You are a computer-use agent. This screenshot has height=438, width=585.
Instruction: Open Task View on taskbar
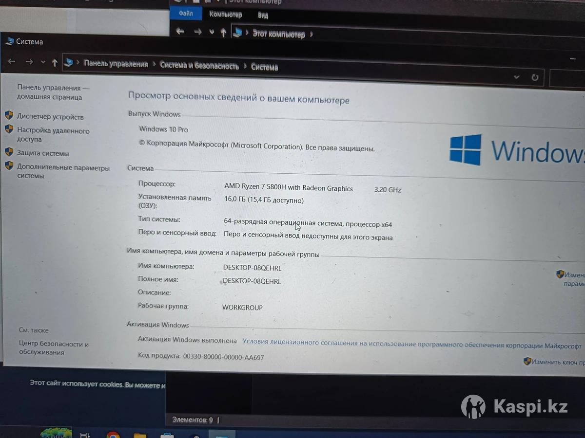(x=85, y=435)
